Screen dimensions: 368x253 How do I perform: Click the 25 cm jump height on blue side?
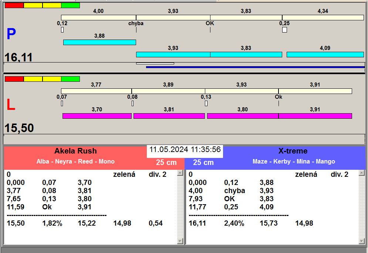pos(203,162)
